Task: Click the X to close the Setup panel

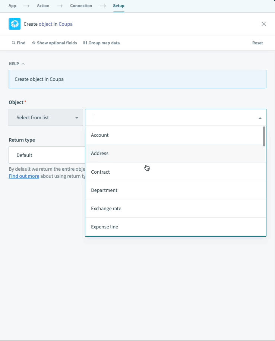Action: tap(264, 23)
